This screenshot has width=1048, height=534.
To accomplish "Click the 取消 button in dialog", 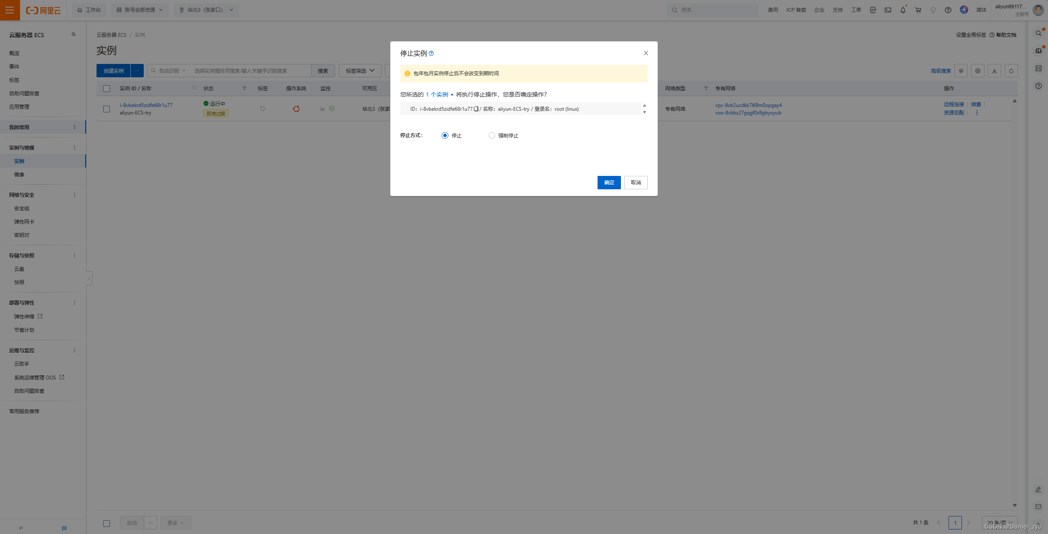I will [635, 183].
